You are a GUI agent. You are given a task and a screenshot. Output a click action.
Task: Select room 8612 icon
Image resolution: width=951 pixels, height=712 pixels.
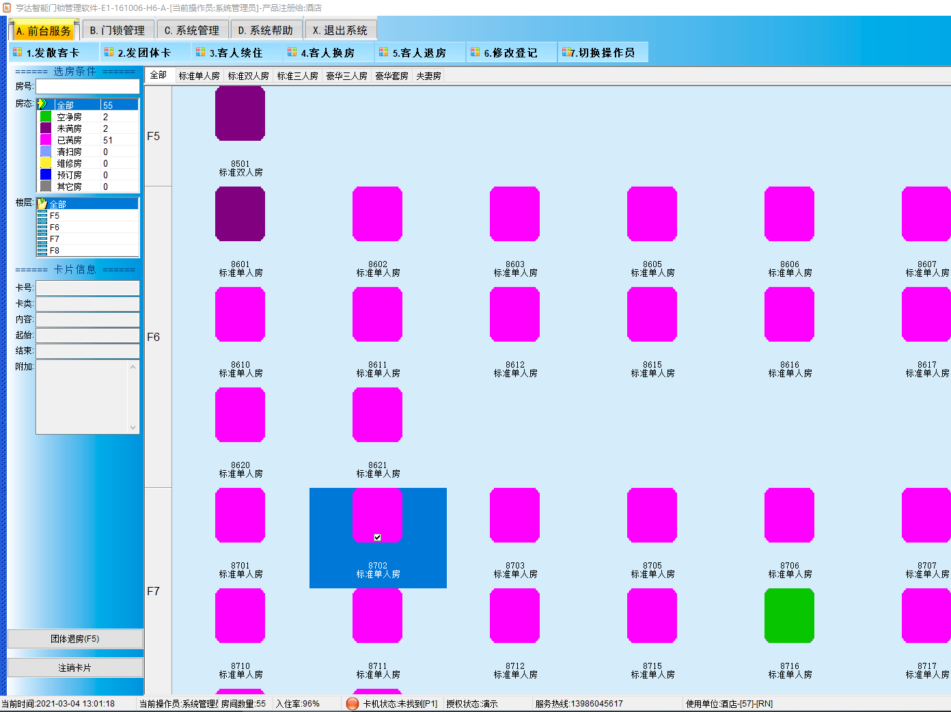tap(514, 314)
